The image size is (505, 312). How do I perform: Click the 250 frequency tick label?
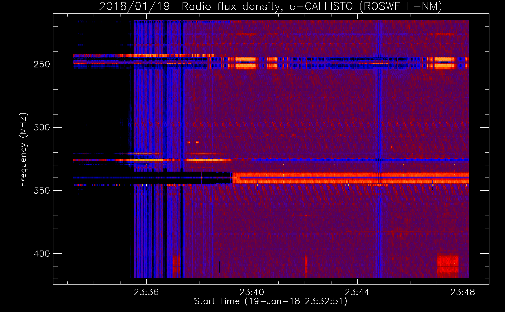pyautogui.click(x=42, y=64)
